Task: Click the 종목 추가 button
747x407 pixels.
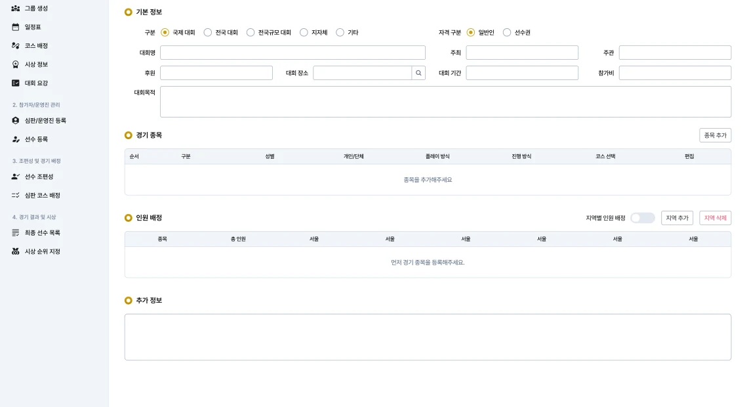Action: pyautogui.click(x=715, y=135)
